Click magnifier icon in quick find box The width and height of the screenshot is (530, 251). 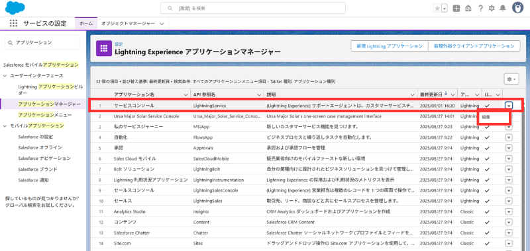click(11, 42)
